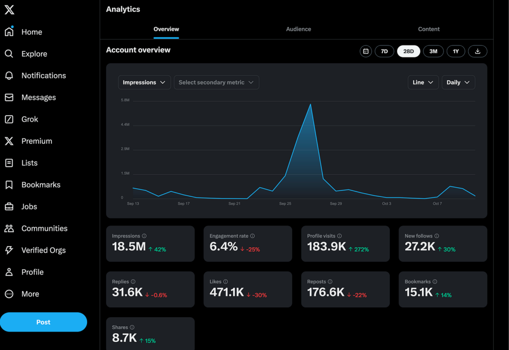Click the X logo icon

click(x=9, y=10)
